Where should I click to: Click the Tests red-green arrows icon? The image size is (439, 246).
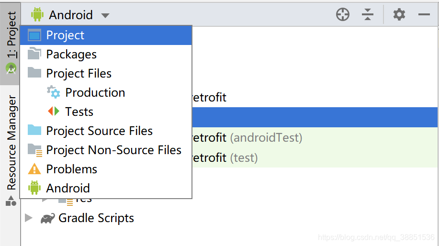pos(54,111)
